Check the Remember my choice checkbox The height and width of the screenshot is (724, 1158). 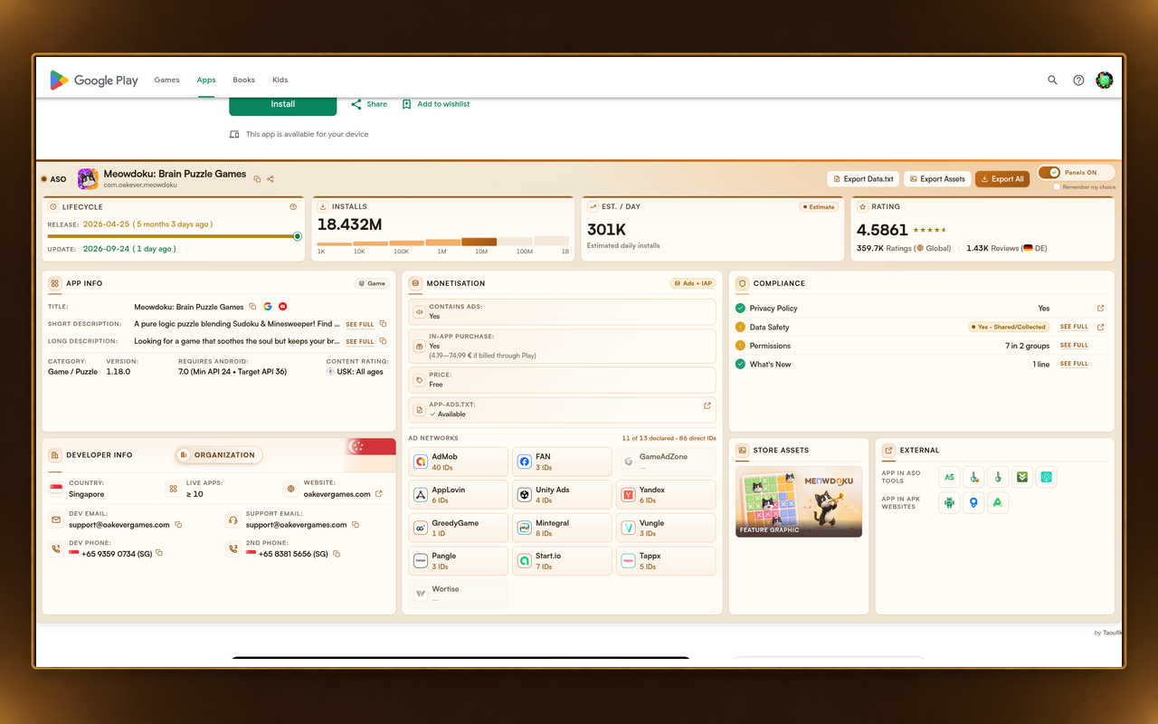coord(1057,187)
